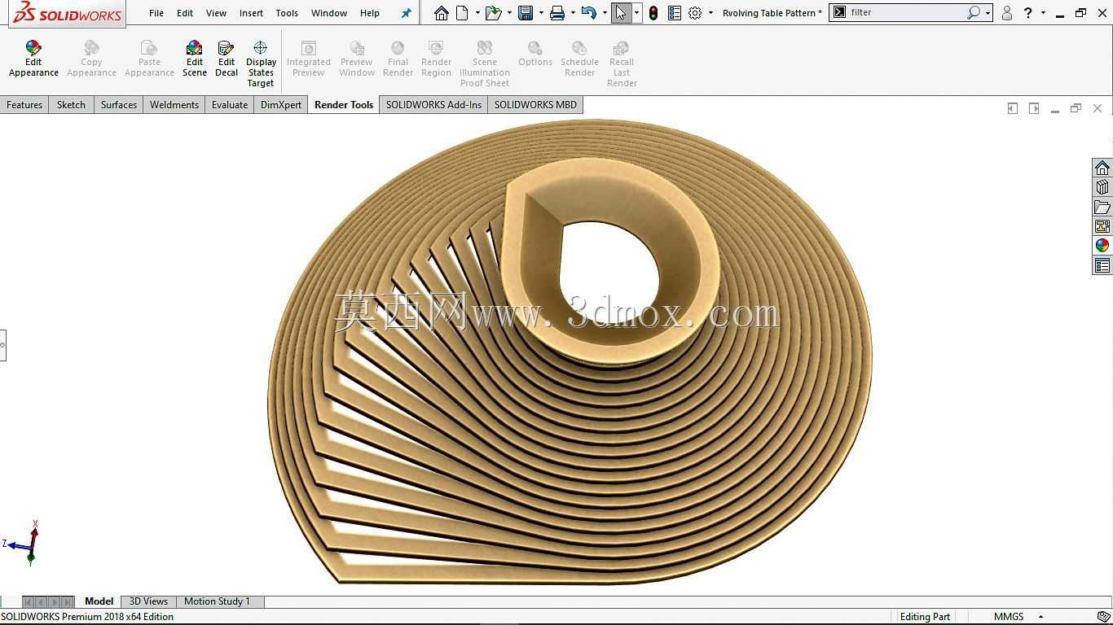Switch to the Features tab
The height and width of the screenshot is (625, 1113).
(x=24, y=105)
